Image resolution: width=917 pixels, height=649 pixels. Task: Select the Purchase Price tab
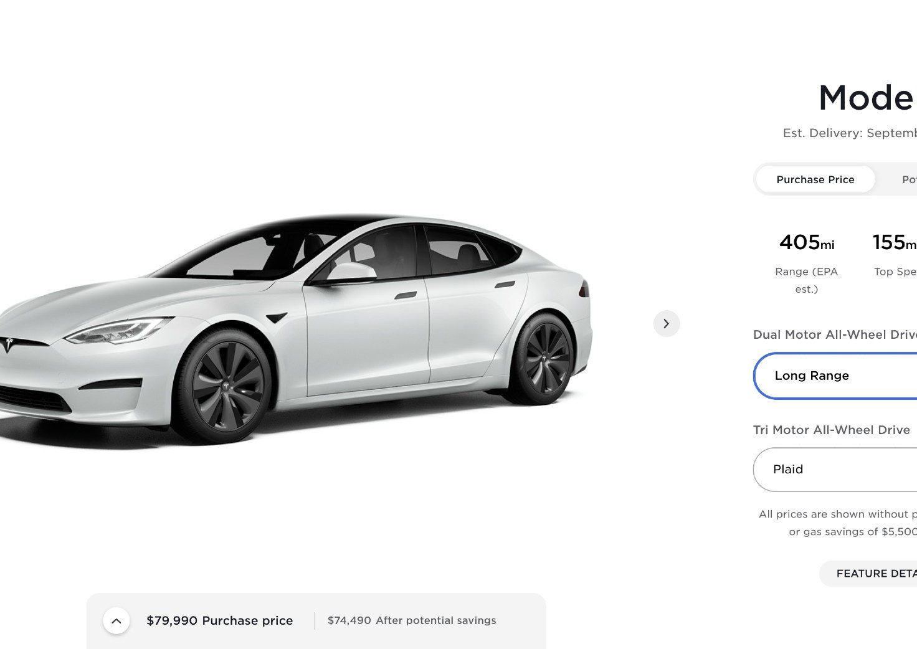pos(815,179)
